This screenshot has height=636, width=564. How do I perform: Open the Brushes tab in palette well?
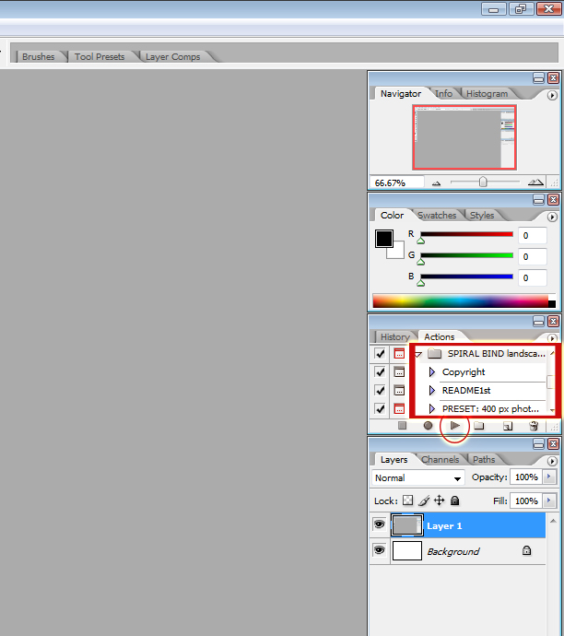pyautogui.click(x=38, y=57)
